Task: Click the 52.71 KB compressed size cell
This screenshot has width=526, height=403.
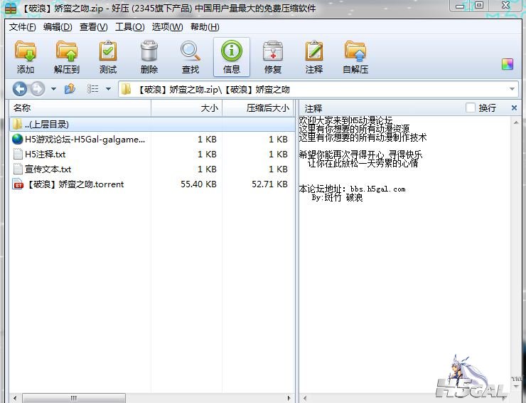Action: click(x=269, y=184)
